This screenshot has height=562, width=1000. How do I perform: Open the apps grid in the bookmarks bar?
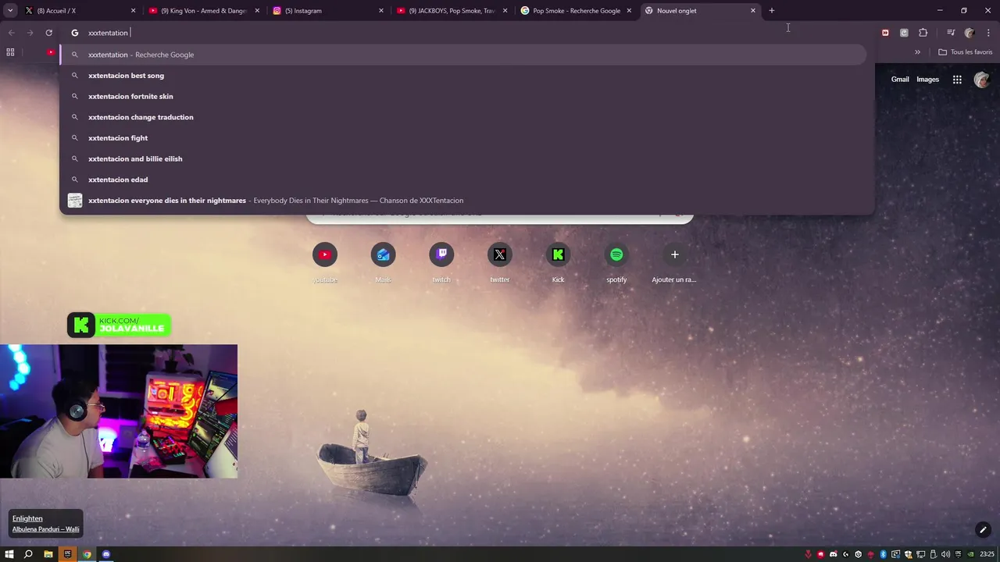[x=10, y=52]
